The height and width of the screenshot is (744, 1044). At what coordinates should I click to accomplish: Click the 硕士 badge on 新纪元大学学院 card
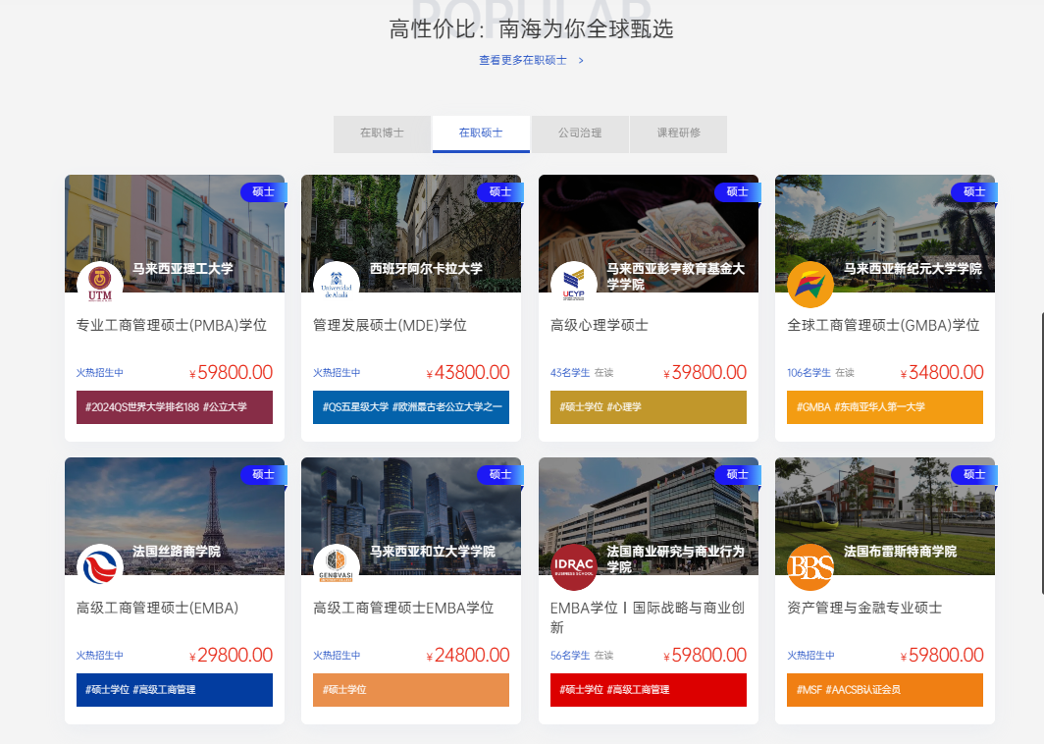(x=974, y=191)
